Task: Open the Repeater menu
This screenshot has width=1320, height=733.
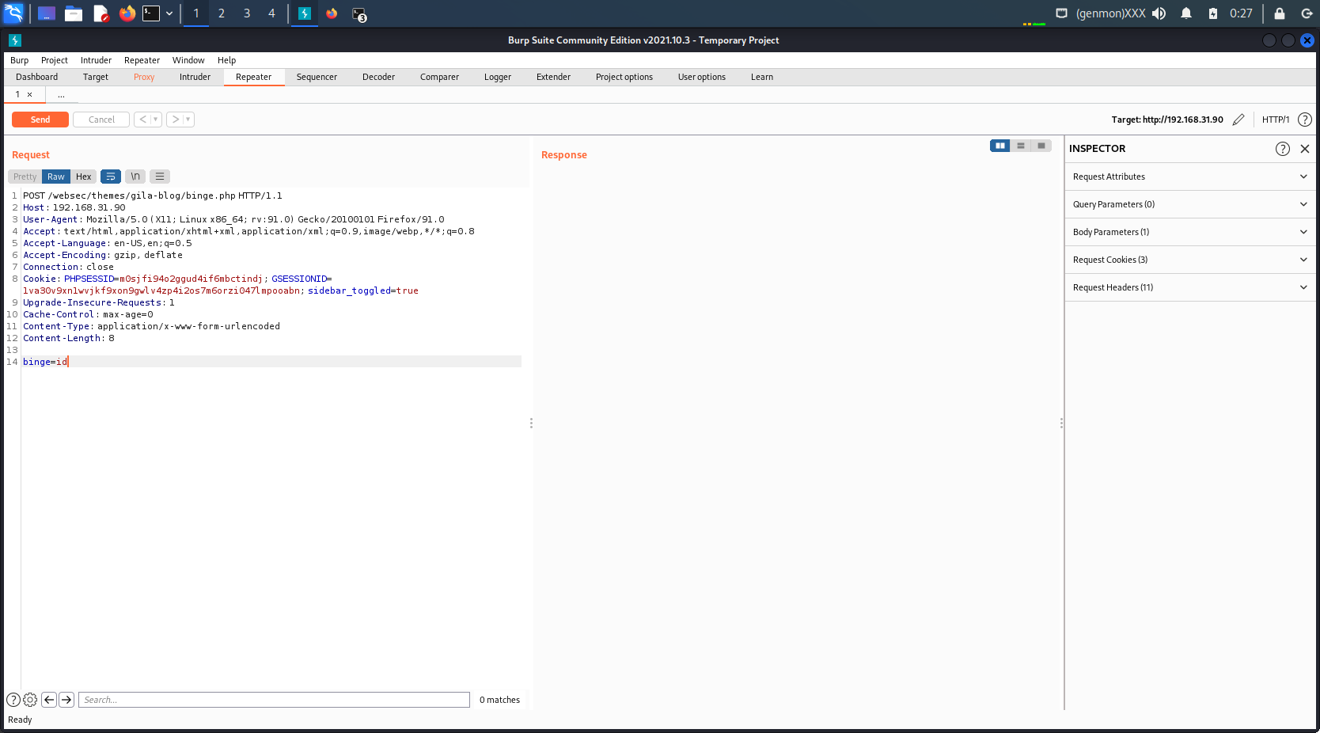Action: click(142, 60)
